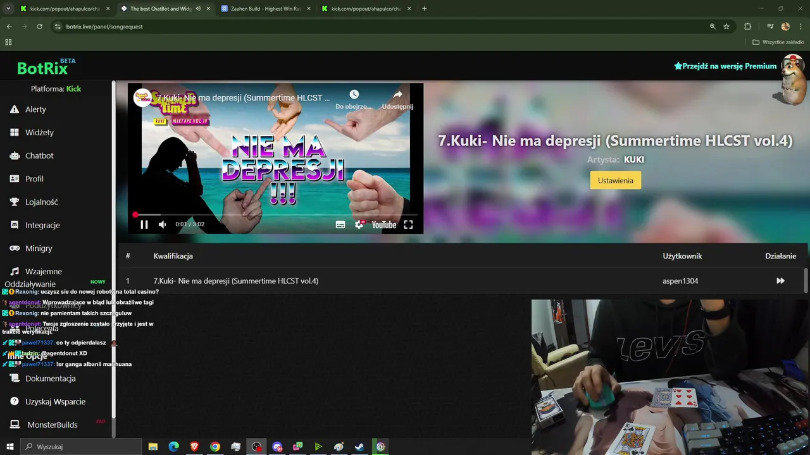810x455 pixels.
Task: Skip the queued song by aspen1304
Action: pos(780,281)
